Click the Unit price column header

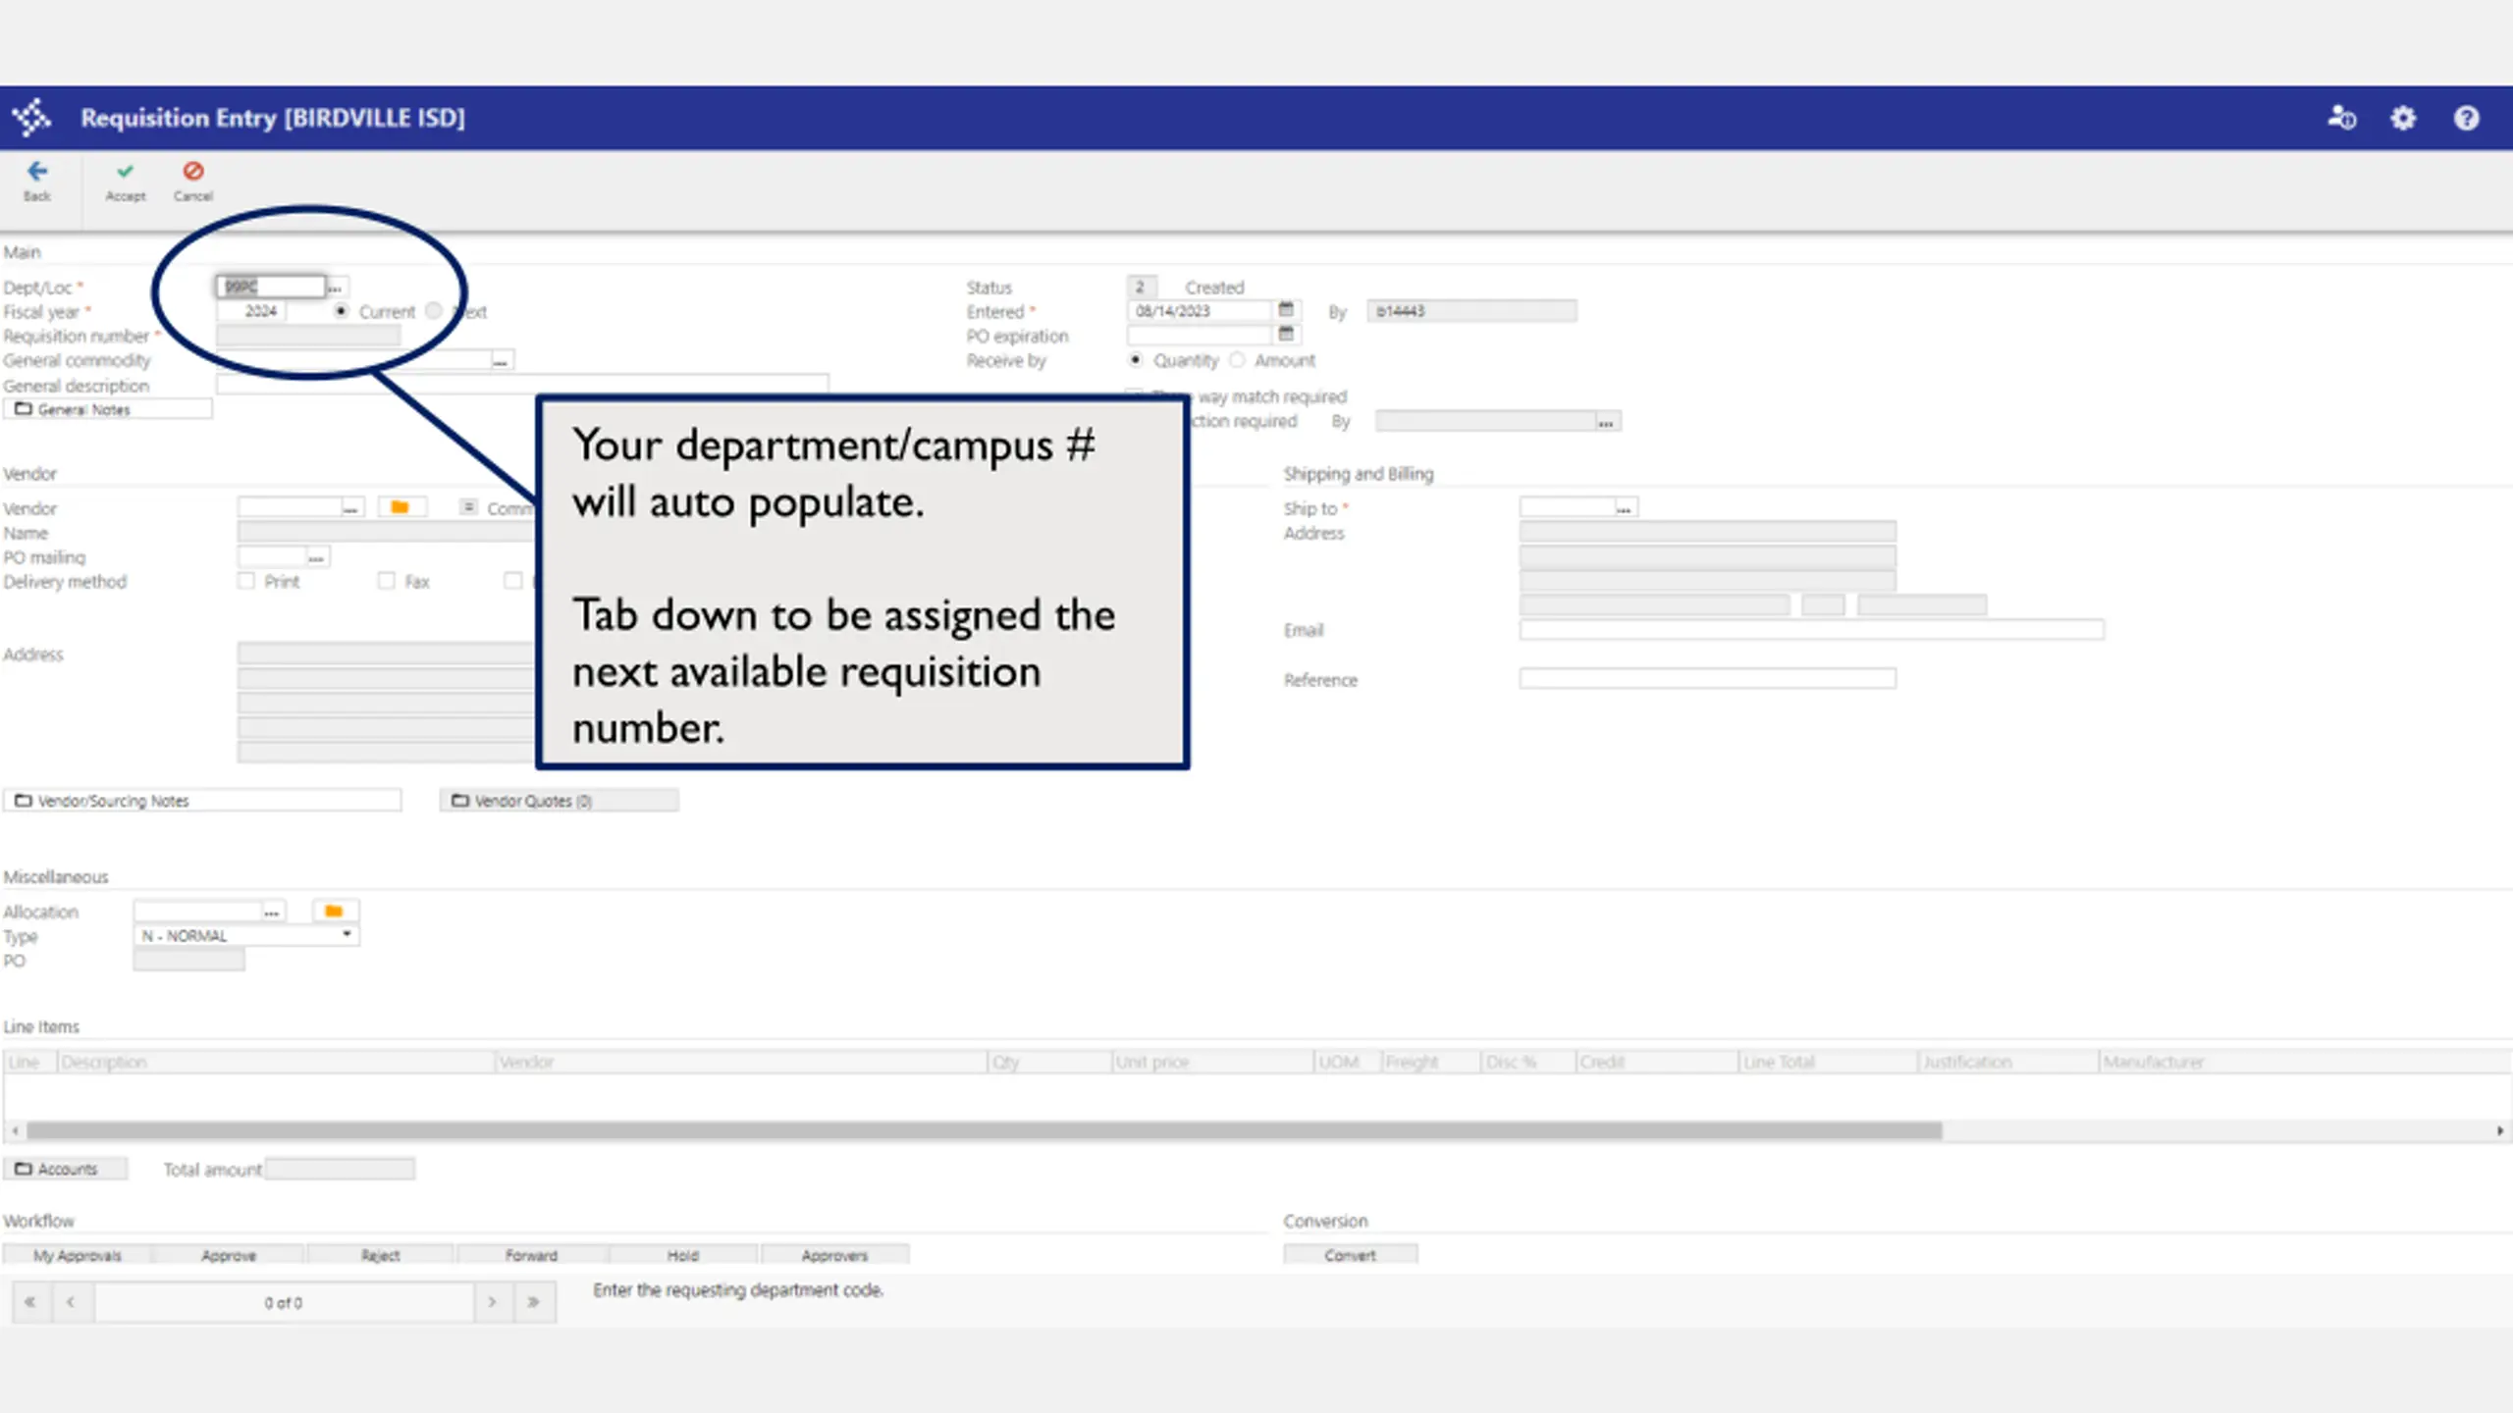1212,1062
